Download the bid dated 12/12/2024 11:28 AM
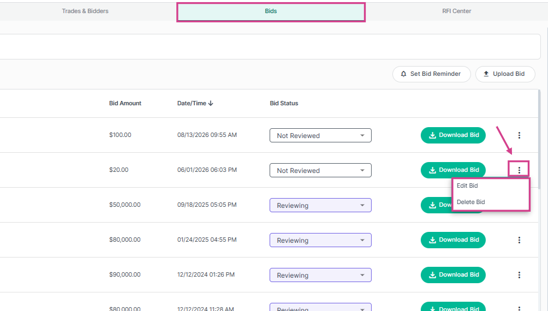This screenshot has width=548, height=311. click(x=453, y=307)
